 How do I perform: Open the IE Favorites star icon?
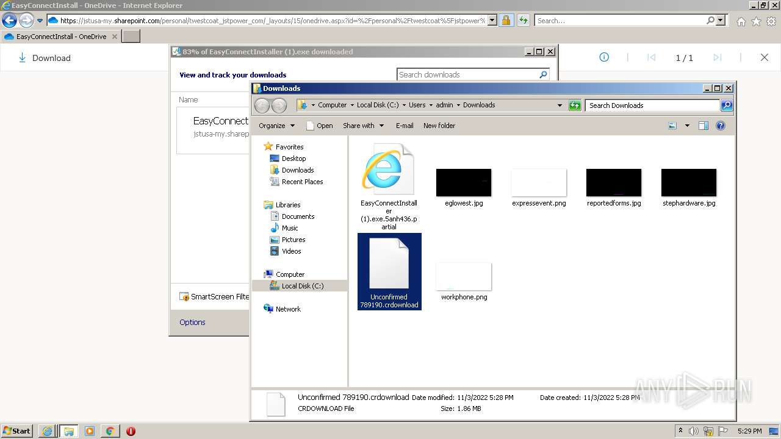[x=756, y=21]
